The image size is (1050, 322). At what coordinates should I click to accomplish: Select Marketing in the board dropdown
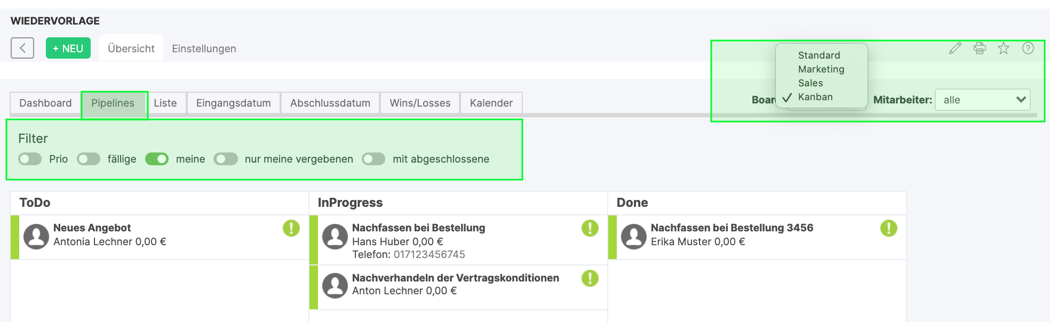click(x=821, y=69)
